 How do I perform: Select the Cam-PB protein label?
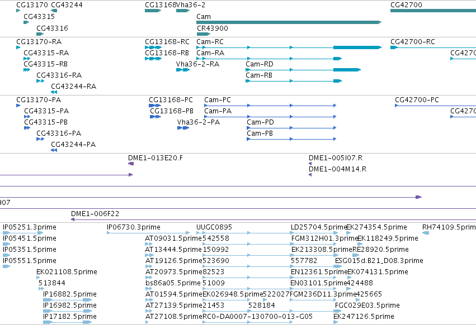(x=260, y=133)
